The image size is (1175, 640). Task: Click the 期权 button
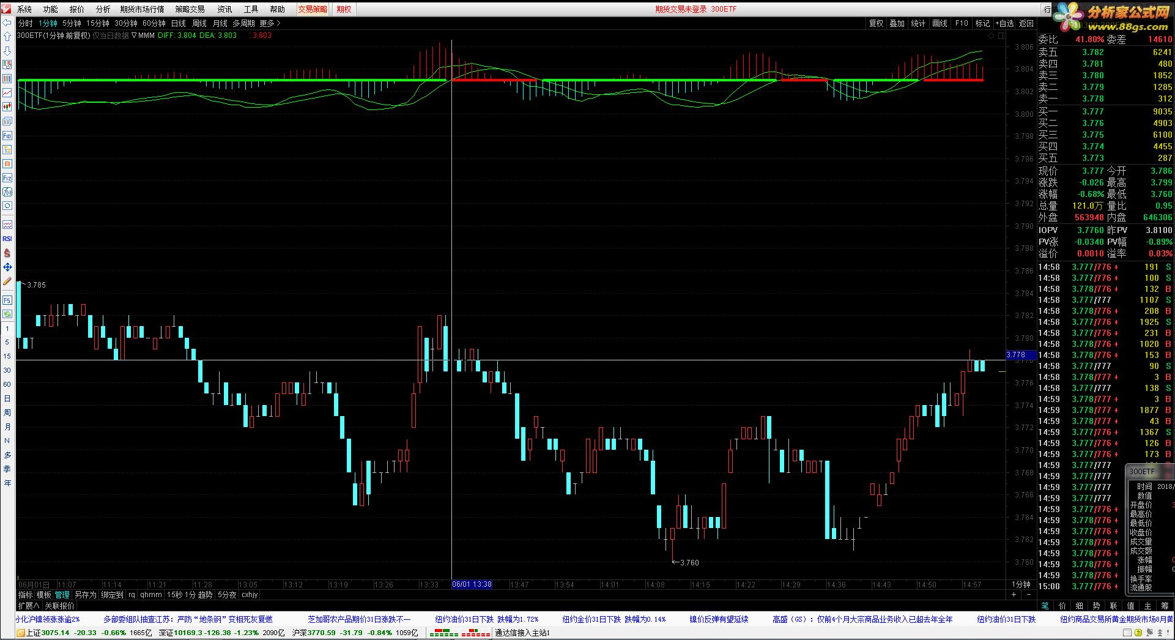[x=344, y=9]
